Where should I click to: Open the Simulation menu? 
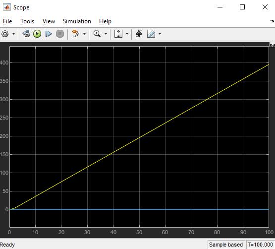click(77, 21)
